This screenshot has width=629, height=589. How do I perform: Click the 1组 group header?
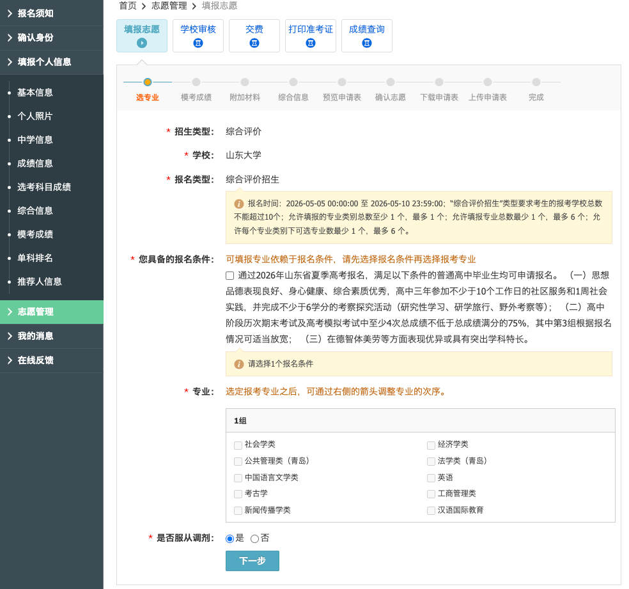tap(421, 420)
